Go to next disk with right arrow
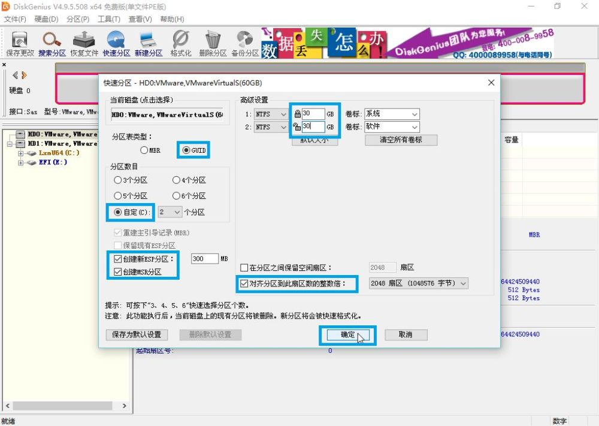 point(24,75)
